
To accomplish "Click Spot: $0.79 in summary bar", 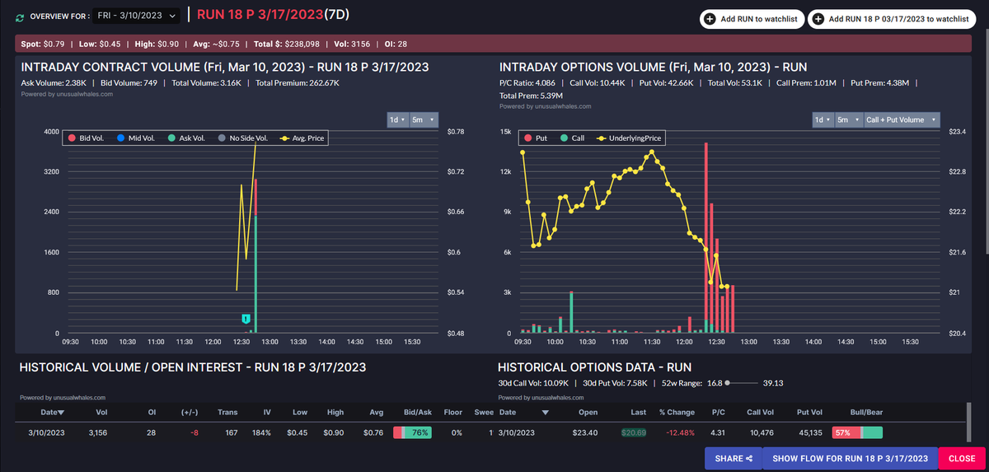I will click(x=44, y=44).
